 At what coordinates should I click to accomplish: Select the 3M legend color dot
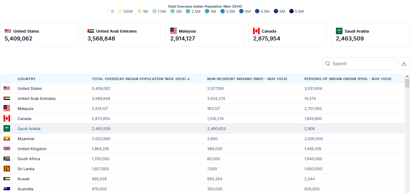click(x=207, y=11)
